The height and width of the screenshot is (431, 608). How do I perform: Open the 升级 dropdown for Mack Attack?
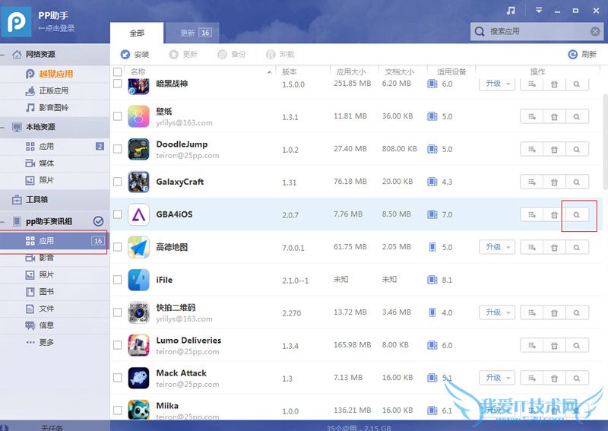tap(497, 378)
